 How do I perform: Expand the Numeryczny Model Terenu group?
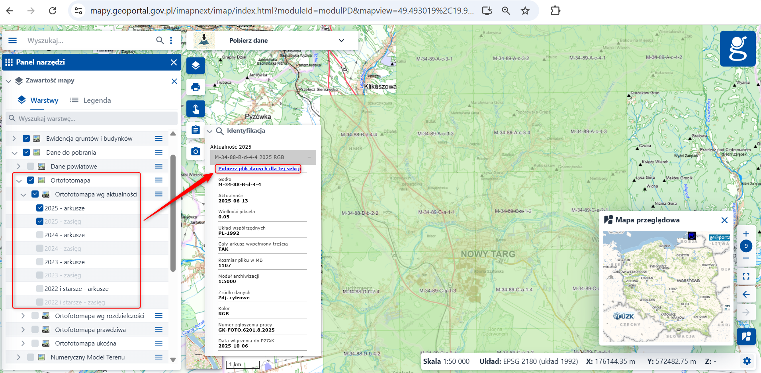(x=18, y=357)
